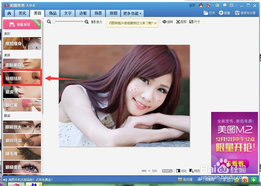Open 下载管理 download manager

tap(206, 179)
